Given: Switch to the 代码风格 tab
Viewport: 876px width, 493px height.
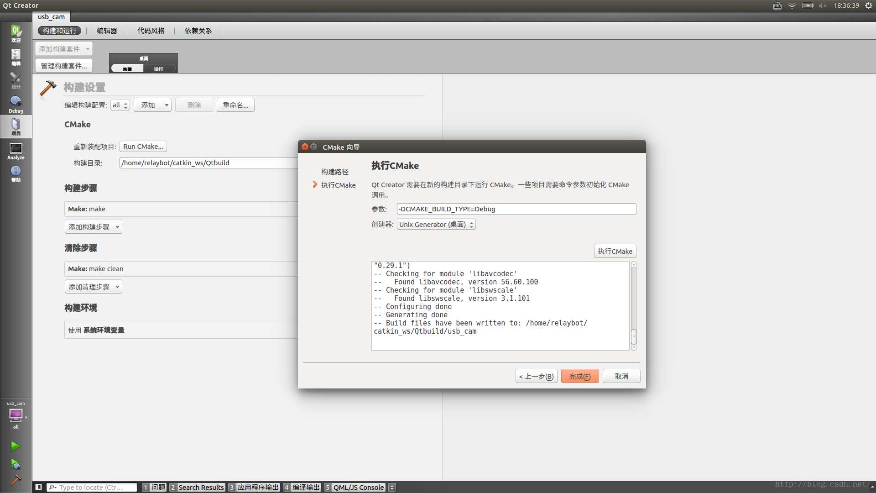Looking at the screenshot, I should [x=151, y=31].
